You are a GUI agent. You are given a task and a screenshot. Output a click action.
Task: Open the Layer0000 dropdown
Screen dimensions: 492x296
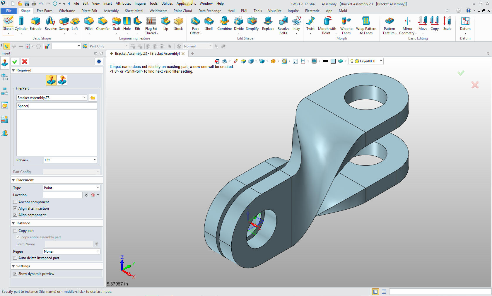[381, 61]
